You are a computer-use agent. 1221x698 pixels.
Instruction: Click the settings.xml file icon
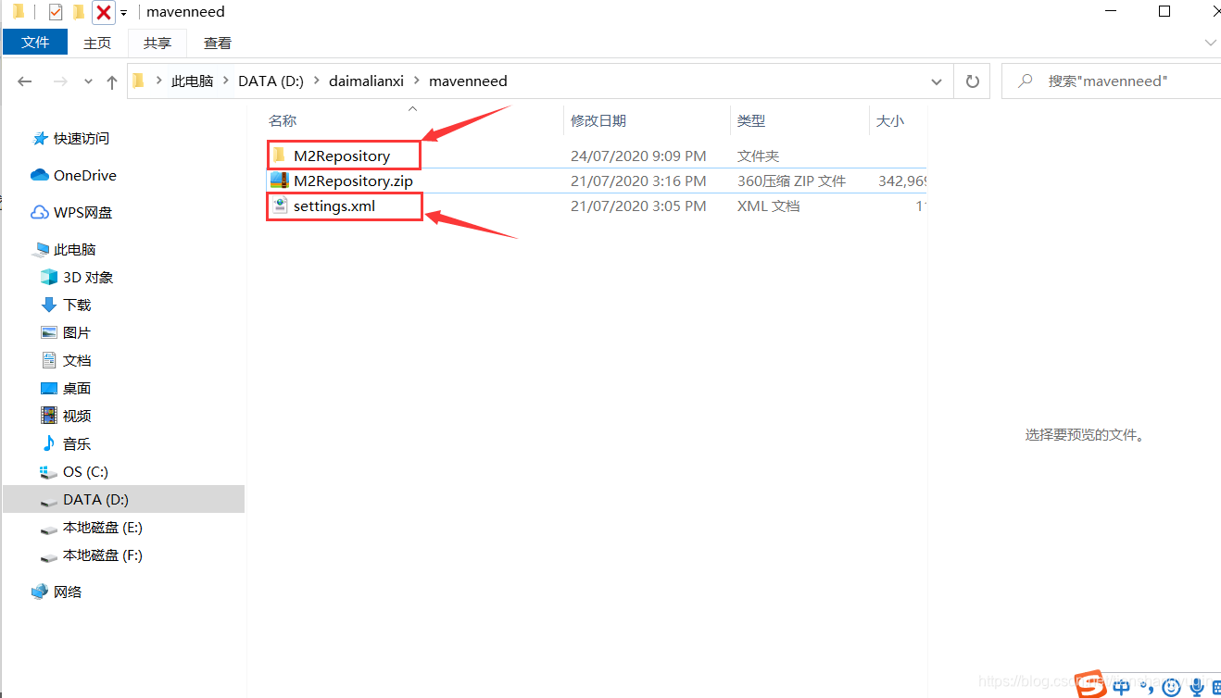tap(279, 206)
